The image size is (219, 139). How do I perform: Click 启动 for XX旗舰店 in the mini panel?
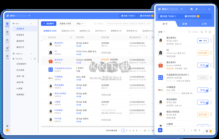(203, 90)
